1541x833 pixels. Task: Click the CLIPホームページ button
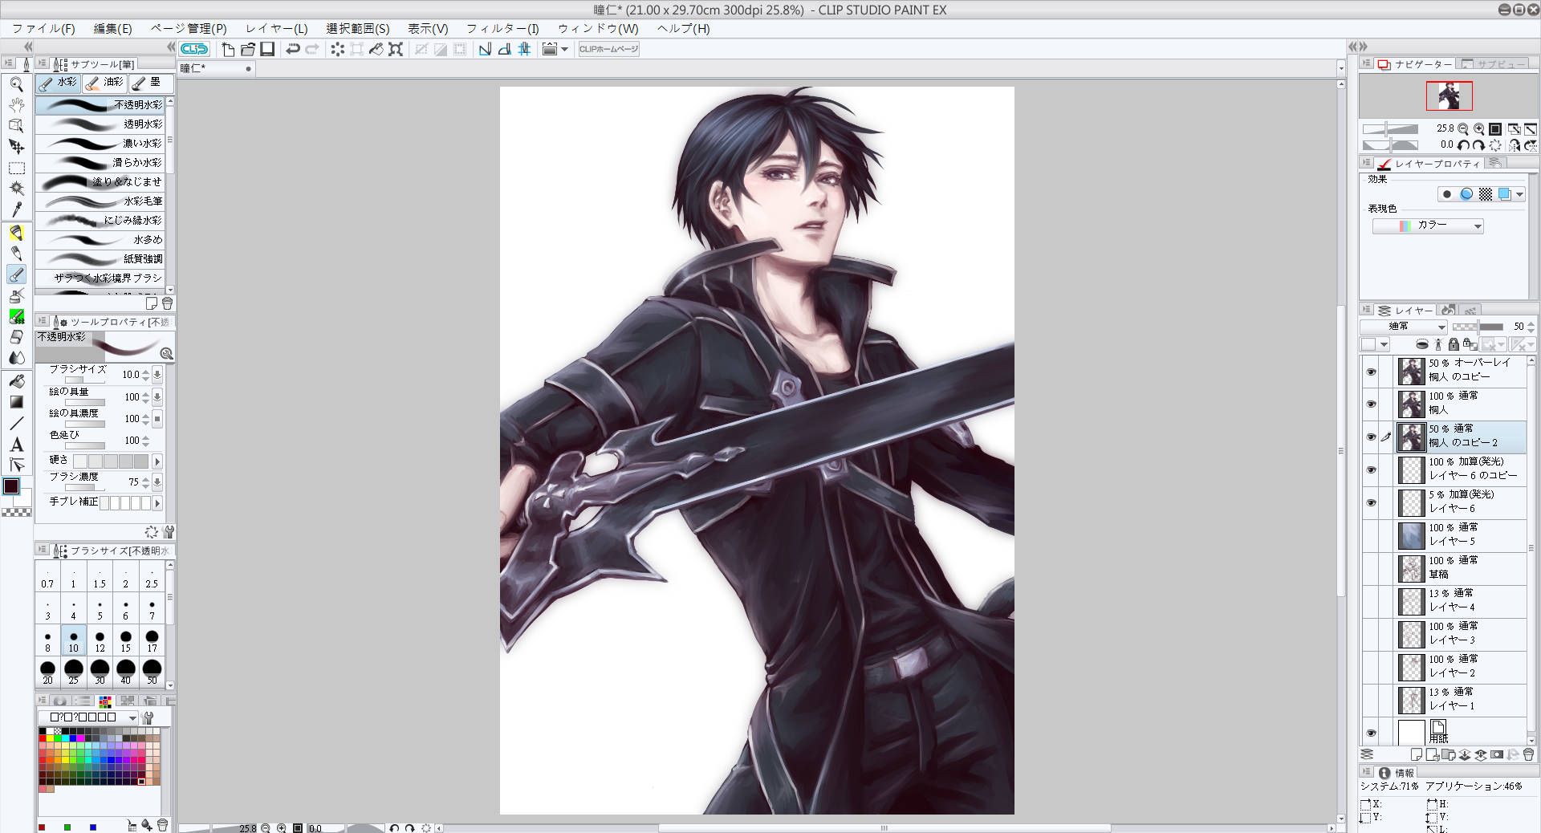[x=609, y=49]
